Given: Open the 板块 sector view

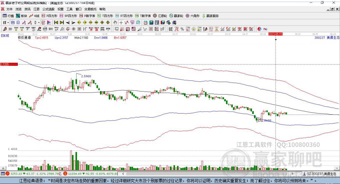Looking at the screenshot, I should pos(22,16).
